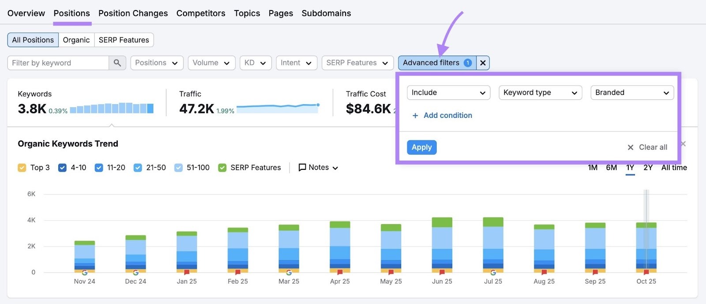Click the red note flag under Jan 25
706x304 pixels.
187,272
